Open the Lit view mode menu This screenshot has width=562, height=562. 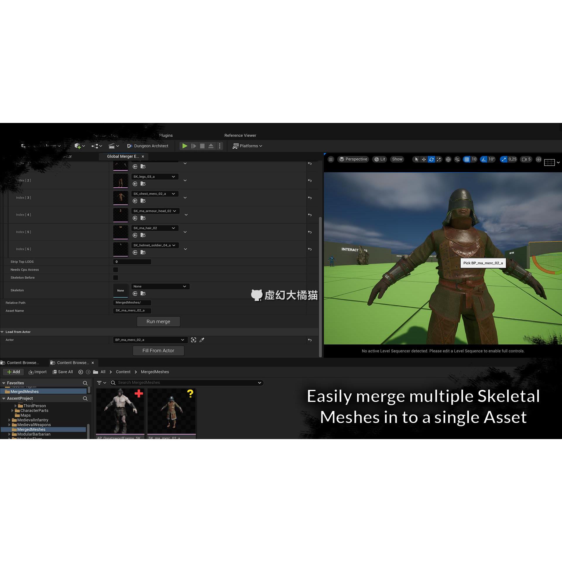(x=380, y=159)
